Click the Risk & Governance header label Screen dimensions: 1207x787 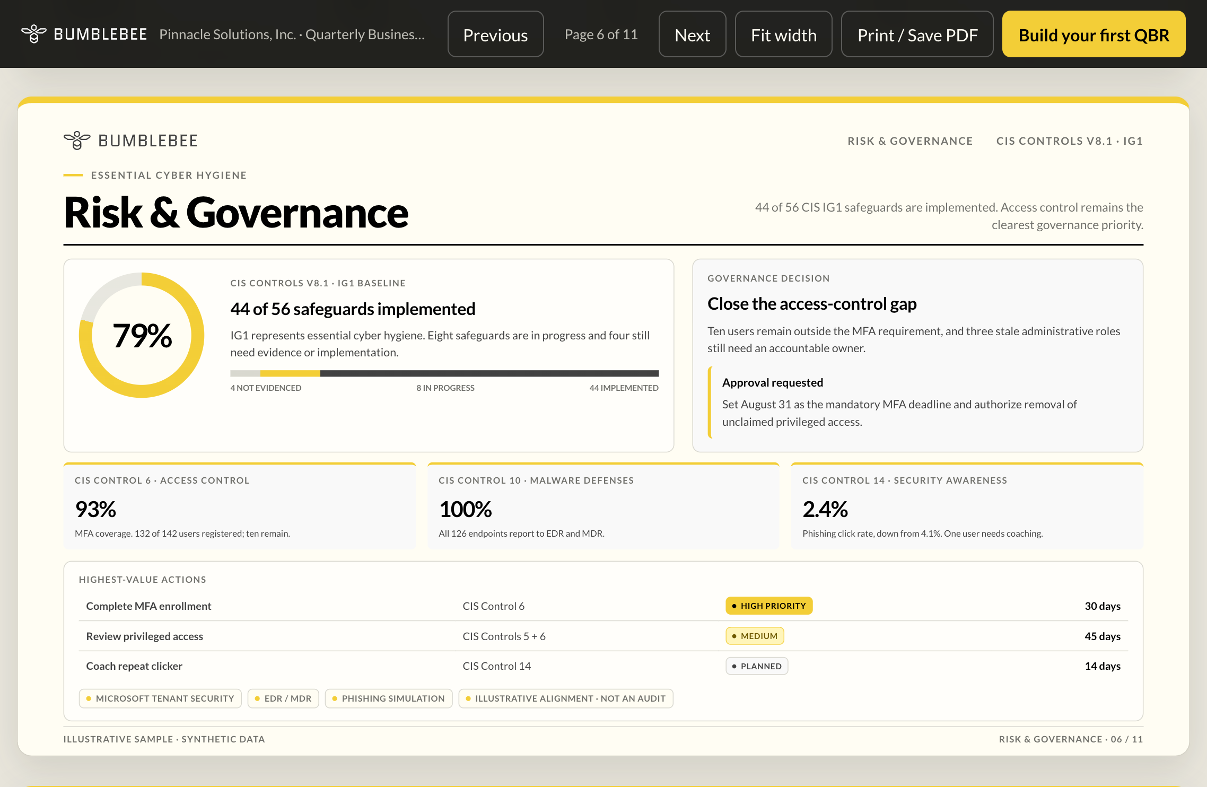[x=910, y=141]
